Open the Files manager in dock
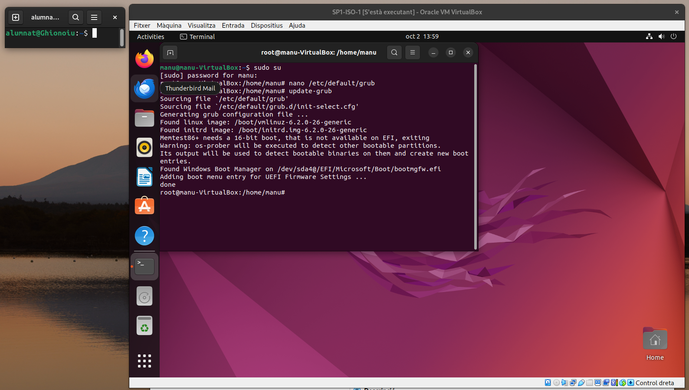This screenshot has width=689, height=390. point(144,118)
